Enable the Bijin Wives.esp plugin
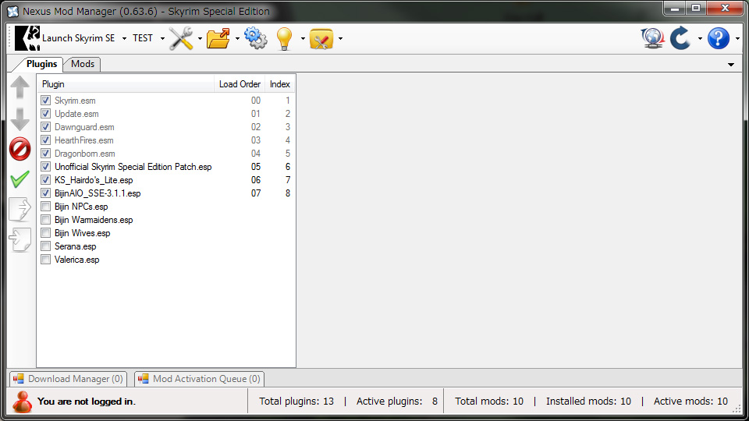749x421 pixels. [x=45, y=233]
